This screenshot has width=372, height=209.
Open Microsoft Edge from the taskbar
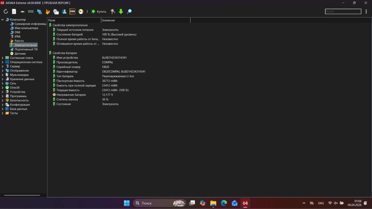224,203
